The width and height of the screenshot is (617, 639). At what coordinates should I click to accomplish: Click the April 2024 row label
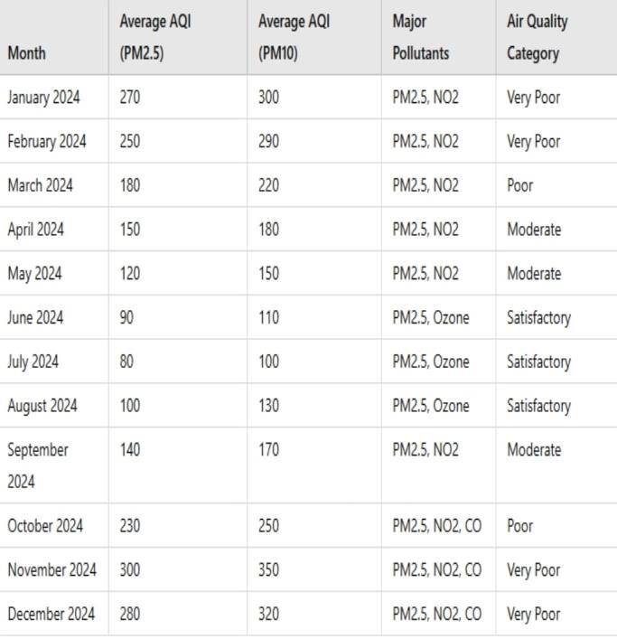(35, 230)
